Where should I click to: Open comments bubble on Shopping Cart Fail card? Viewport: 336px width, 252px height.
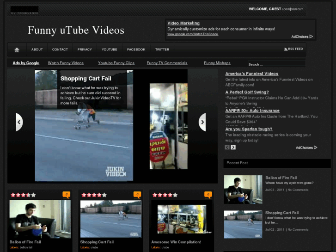coord(137,195)
